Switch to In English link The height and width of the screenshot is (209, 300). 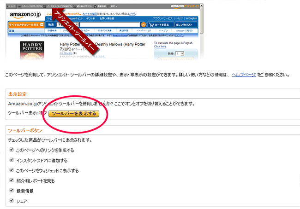tap(191, 18)
